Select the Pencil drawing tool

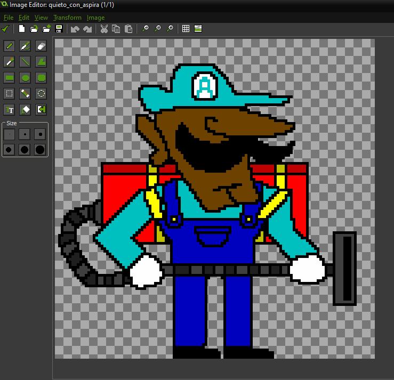[9, 46]
